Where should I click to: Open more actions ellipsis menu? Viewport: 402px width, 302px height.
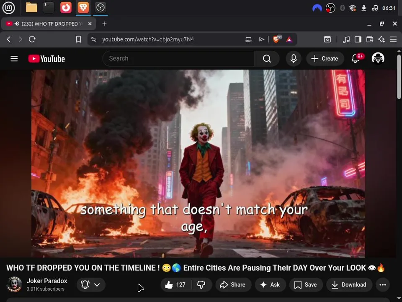coord(382,284)
